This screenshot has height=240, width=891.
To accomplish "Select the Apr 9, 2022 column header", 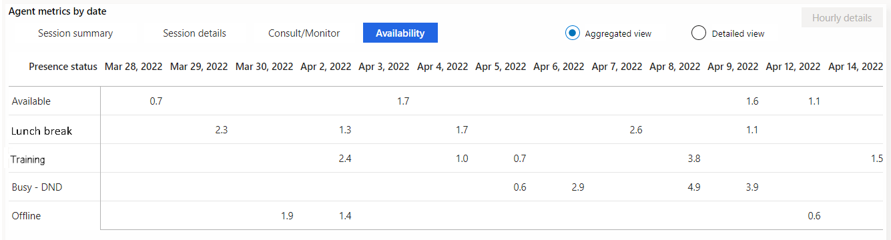I will tap(733, 67).
